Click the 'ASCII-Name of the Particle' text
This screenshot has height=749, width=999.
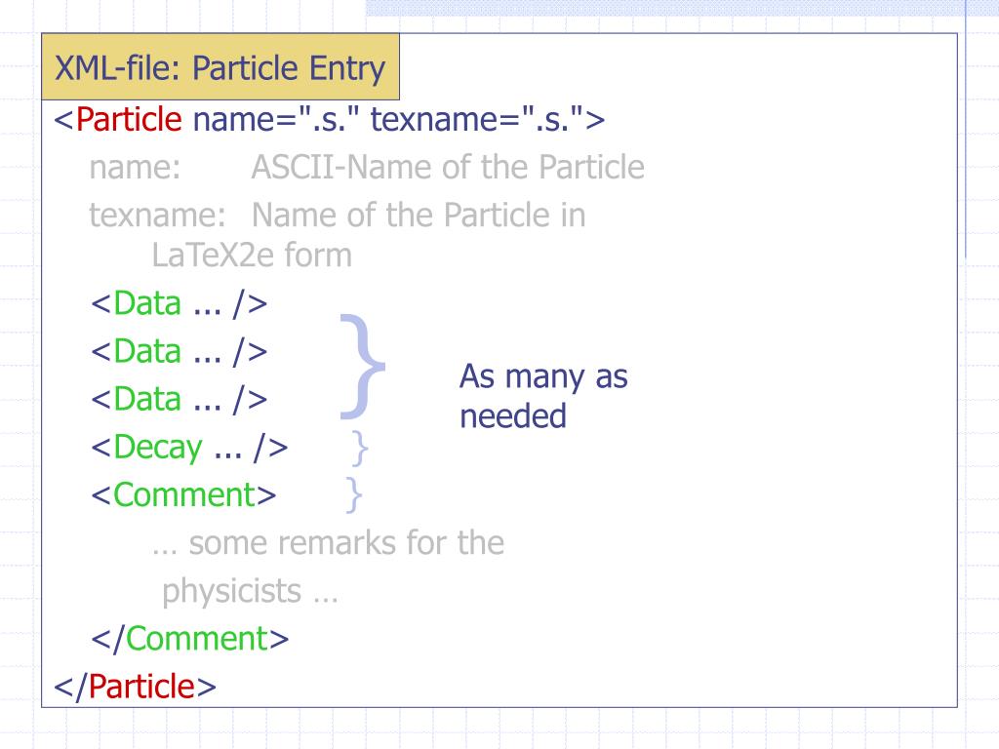pos(448,168)
